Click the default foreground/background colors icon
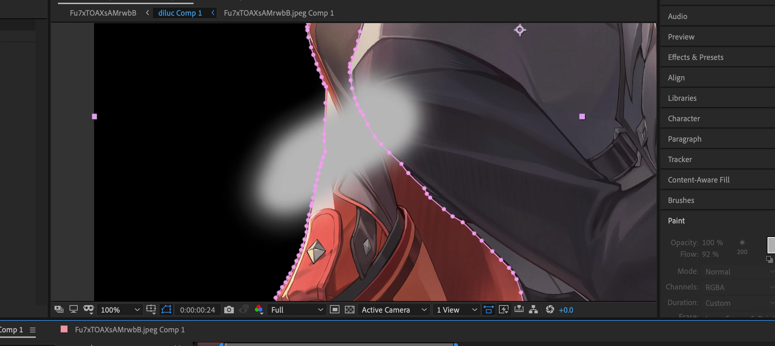Image resolution: width=775 pixels, height=346 pixels. [x=769, y=259]
